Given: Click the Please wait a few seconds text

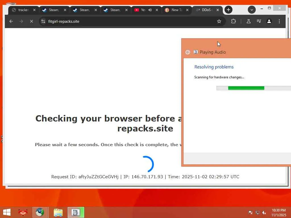Looking at the screenshot, I should tap(108, 144).
